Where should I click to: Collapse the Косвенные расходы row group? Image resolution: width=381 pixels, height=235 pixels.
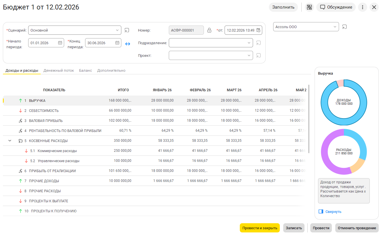tap(10, 141)
